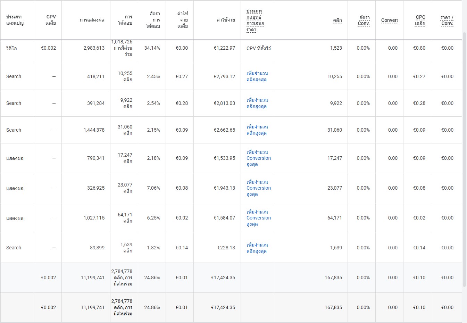Select the วิดีโอ campaign type cell
This screenshot has height=323, width=467.
coord(11,48)
